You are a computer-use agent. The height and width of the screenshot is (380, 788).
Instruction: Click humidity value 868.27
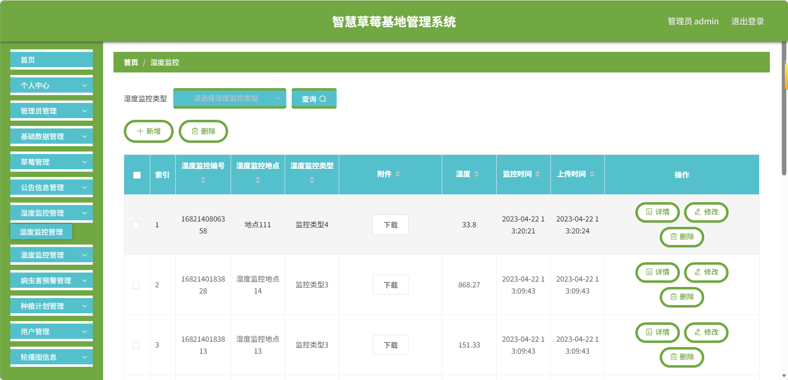tap(469, 285)
